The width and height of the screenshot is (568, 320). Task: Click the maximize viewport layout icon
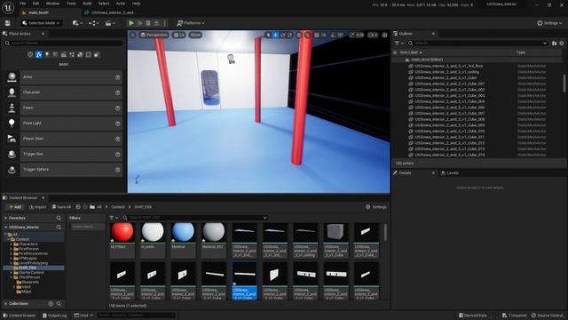coord(384,36)
